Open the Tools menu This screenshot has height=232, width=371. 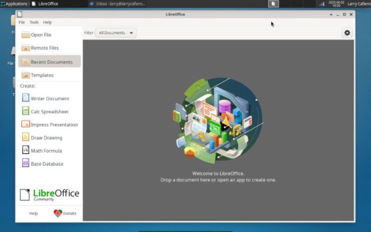click(34, 22)
